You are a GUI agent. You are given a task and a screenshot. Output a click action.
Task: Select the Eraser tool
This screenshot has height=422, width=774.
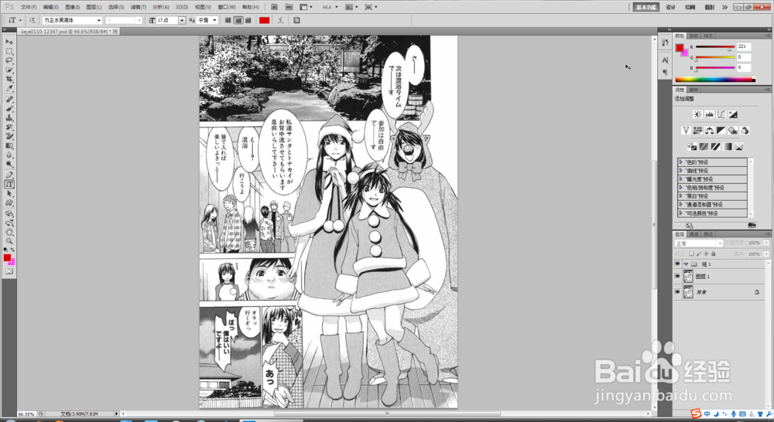click(x=9, y=137)
